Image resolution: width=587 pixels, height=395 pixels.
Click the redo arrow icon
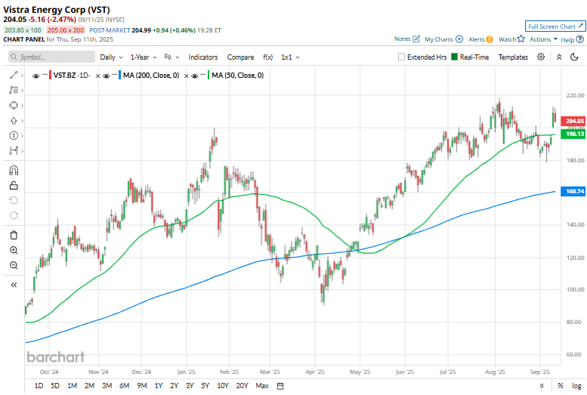tap(14, 215)
